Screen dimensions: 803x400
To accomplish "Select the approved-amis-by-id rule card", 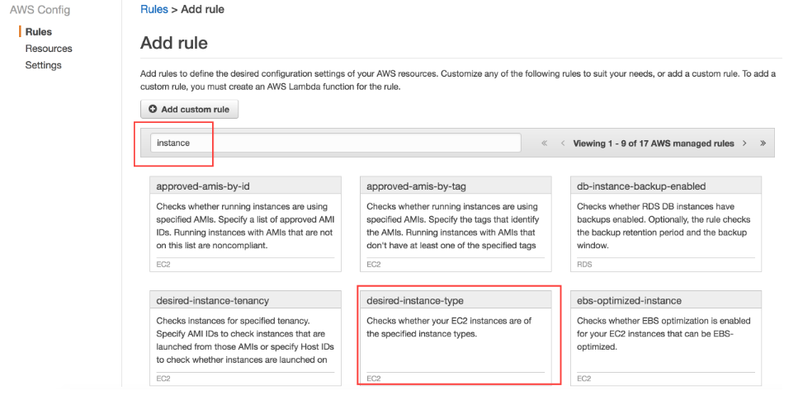I will click(x=245, y=224).
